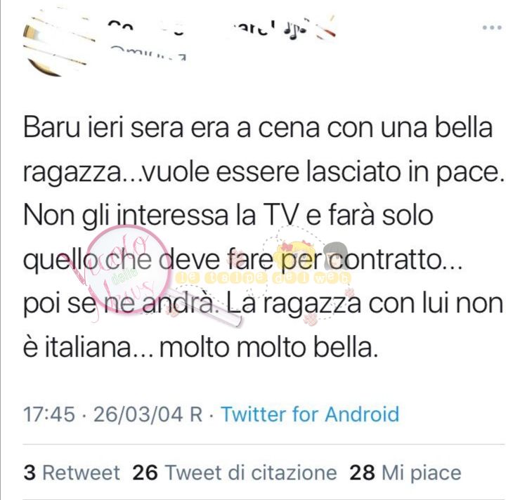Click the blonde cartoon girl watermark face
The width and height of the screenshot is (527, 500).
[x=294, y=252]
